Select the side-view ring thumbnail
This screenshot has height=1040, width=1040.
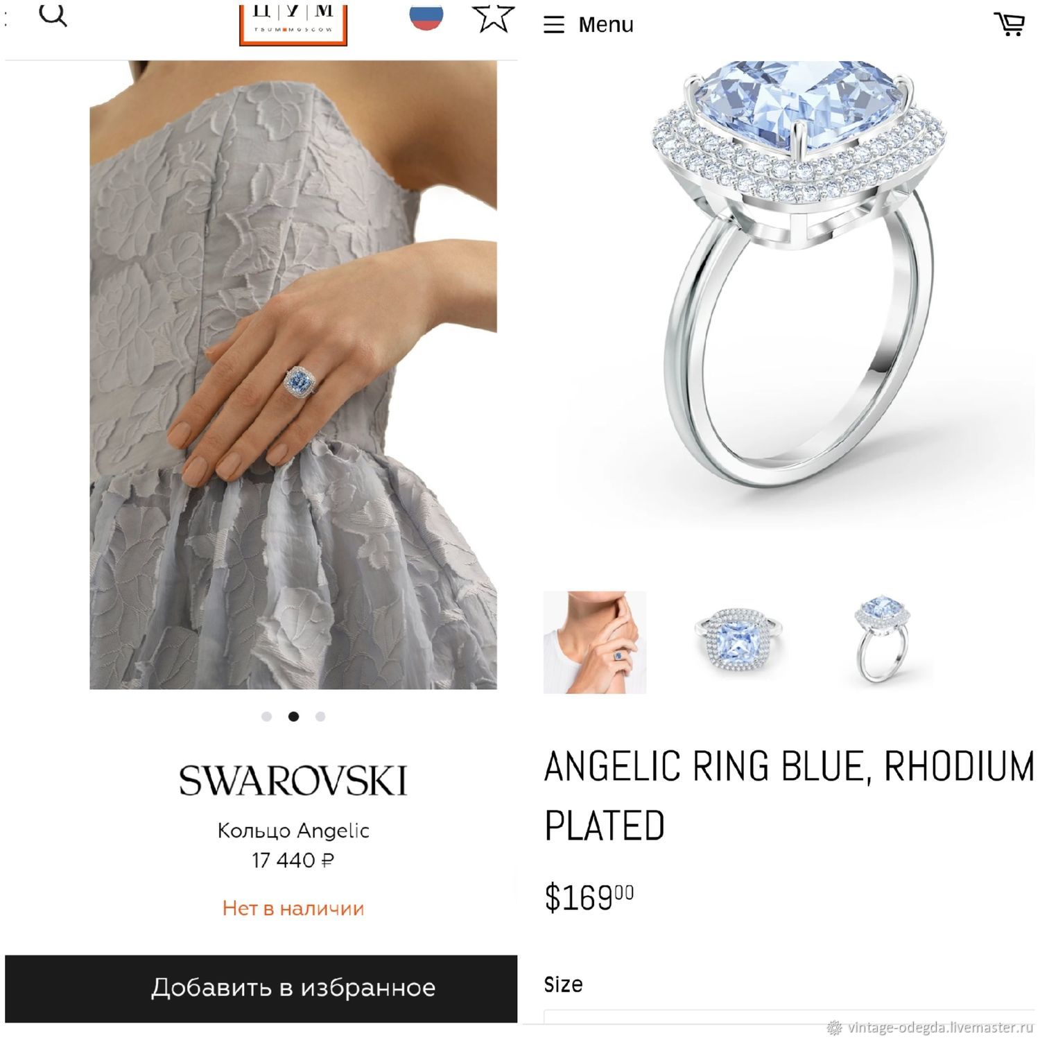(883, 639)
